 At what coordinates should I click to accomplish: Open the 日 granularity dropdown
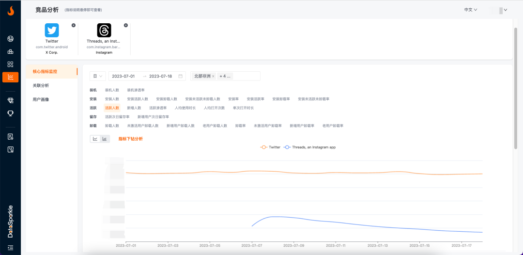[98, 76]
